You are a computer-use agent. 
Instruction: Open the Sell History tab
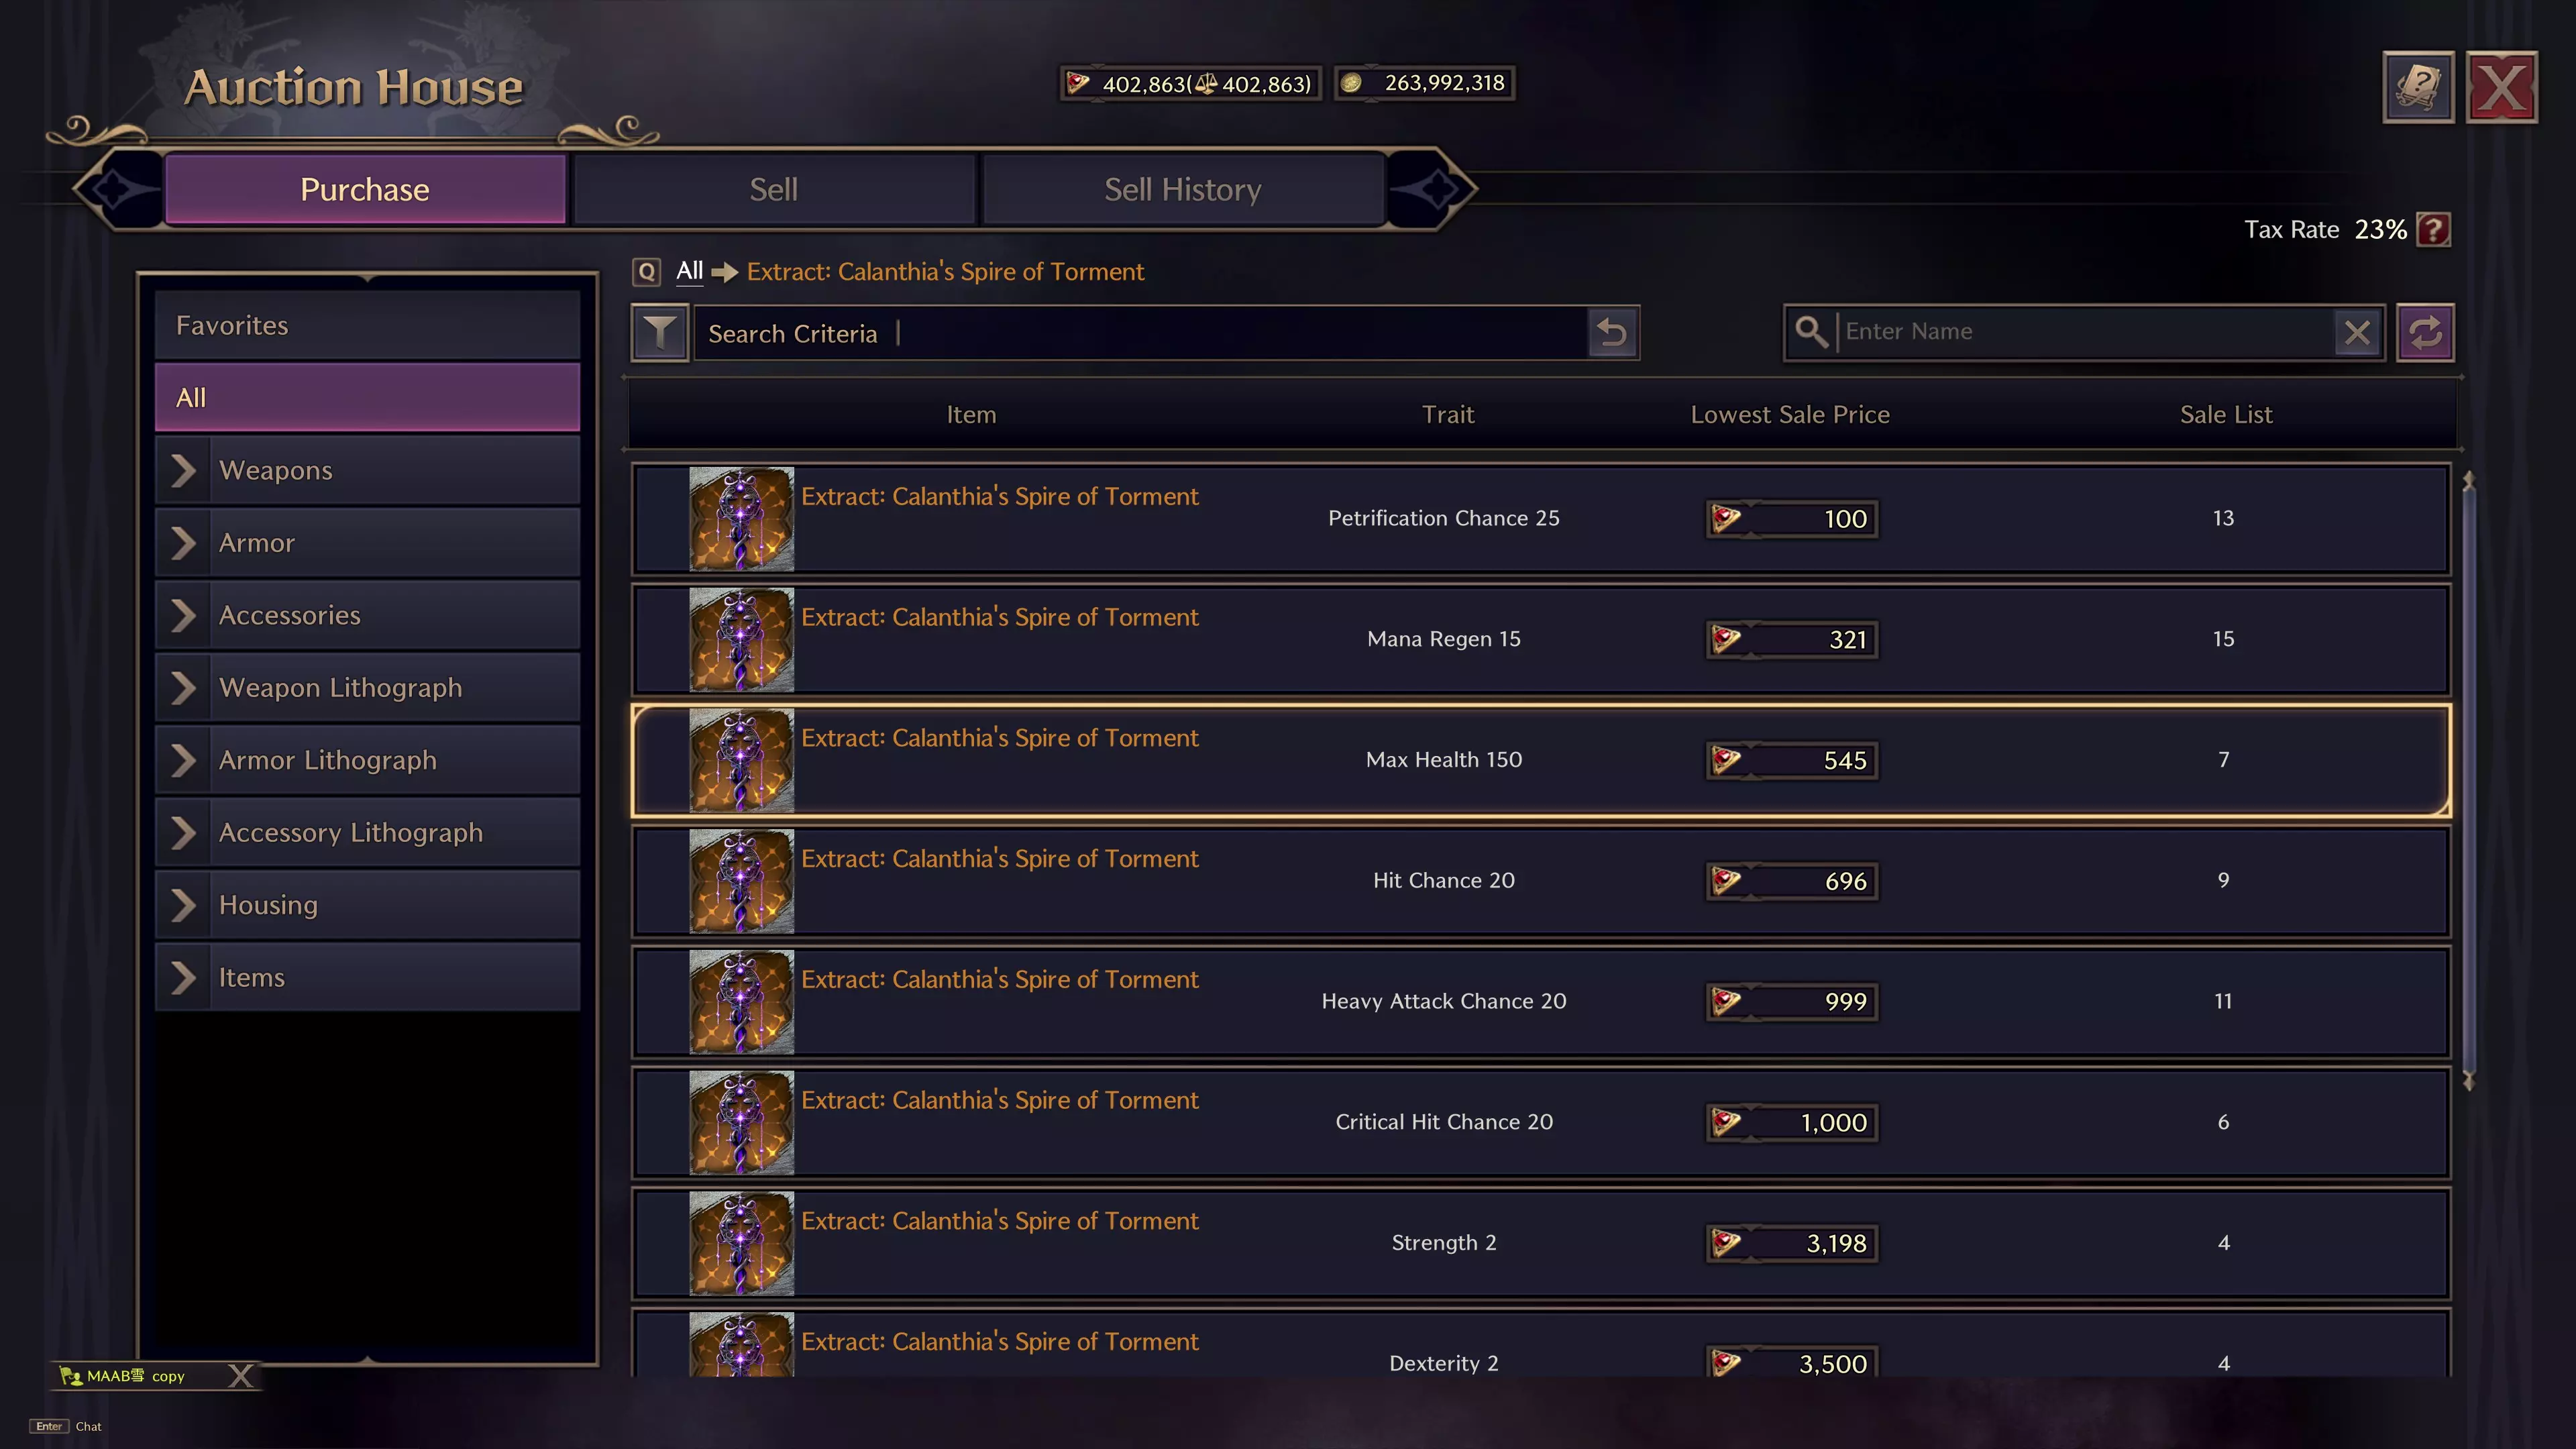coord(1182,189)
